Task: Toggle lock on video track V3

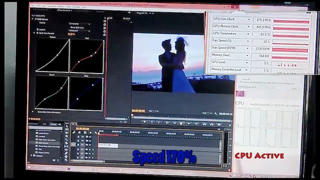Action: 78,136
